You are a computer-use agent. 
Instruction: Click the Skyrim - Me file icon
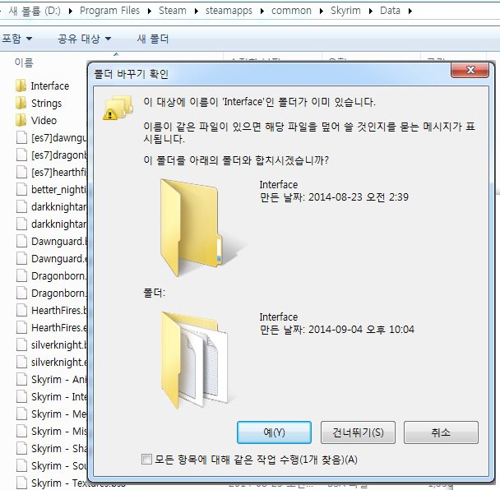coord(21,414)
